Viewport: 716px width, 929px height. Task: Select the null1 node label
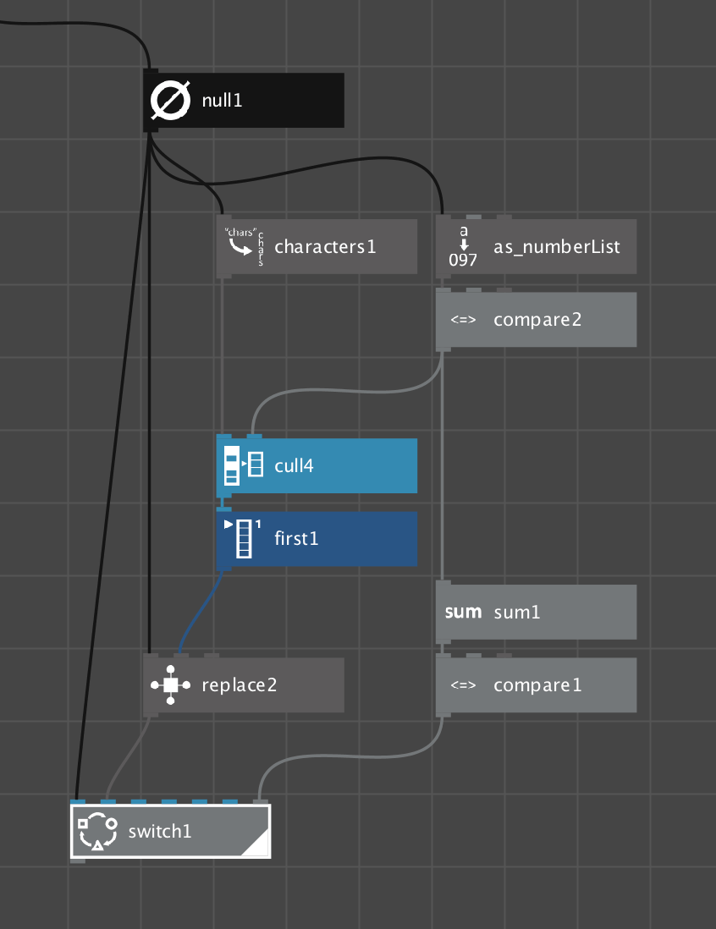223,100
